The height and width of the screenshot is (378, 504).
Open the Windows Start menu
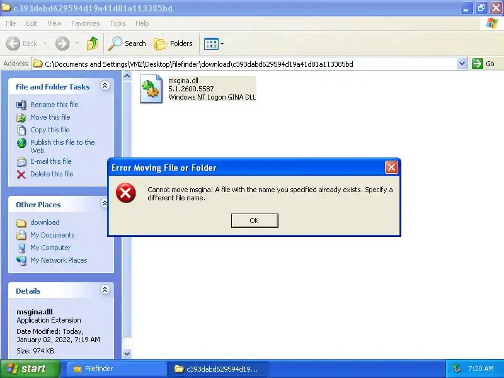[x=30, y=369]
